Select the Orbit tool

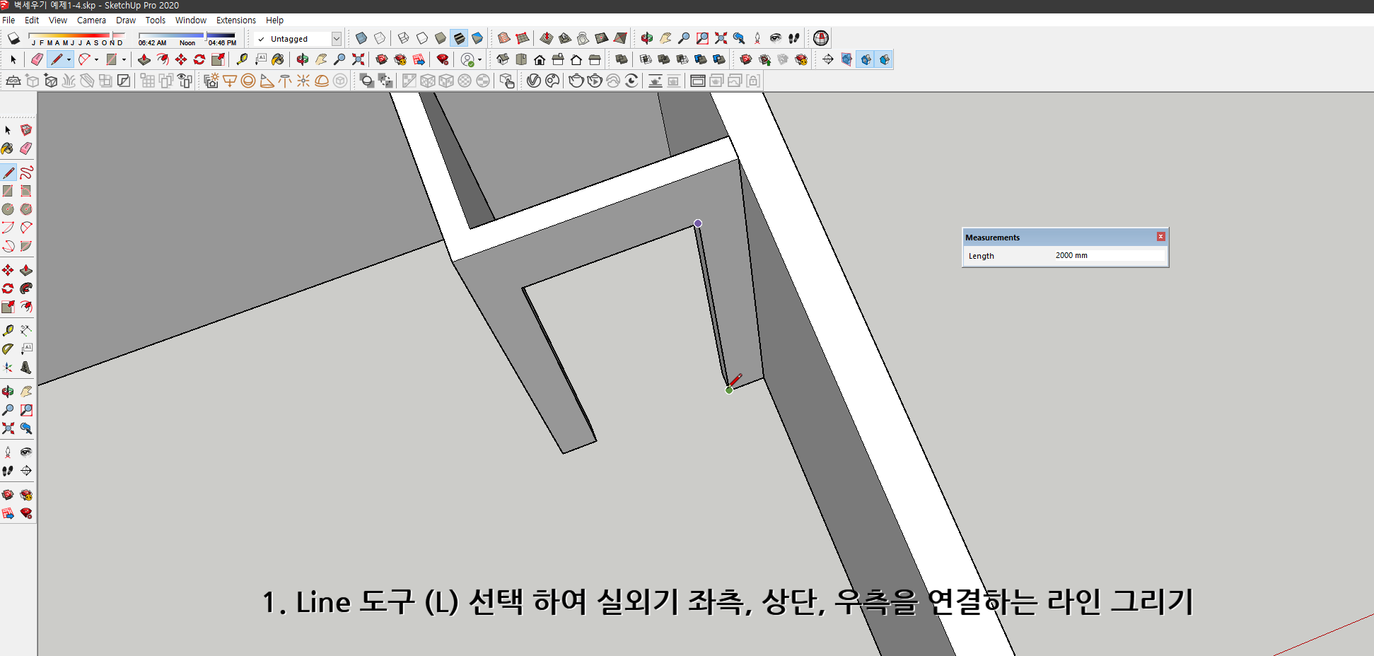[301, 59]
